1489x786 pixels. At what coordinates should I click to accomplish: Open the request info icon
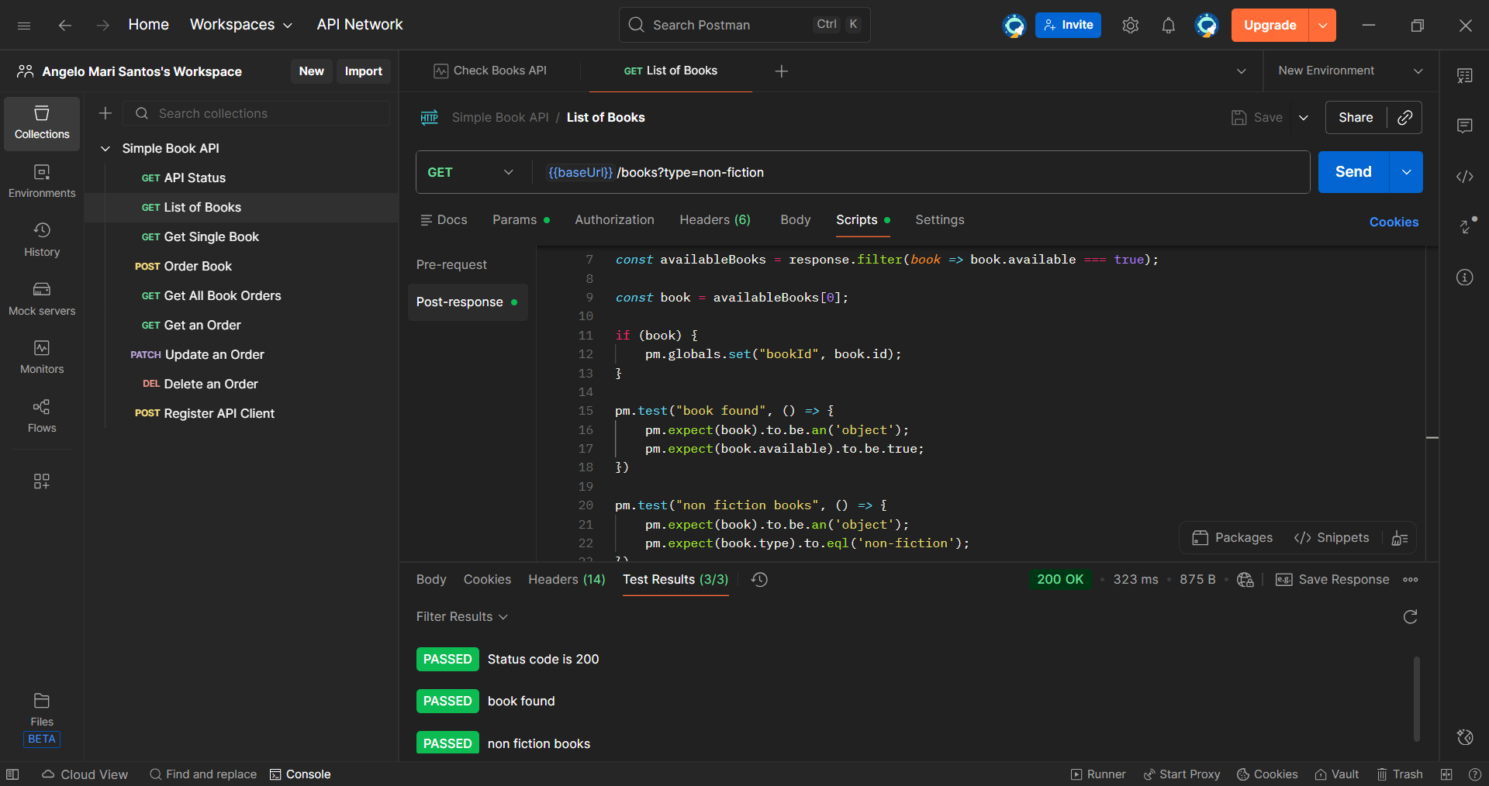(1464, 278)
